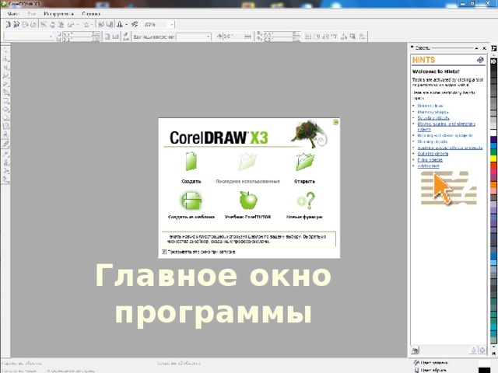This screenshot has height=373, width=498.
Task: Pick the yellow swatch in the color palette
Action: point(493,159)
